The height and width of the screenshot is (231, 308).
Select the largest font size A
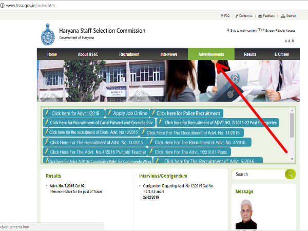coord(293,41)
